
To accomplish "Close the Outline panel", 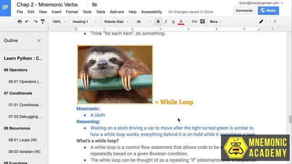I will tap(39, 41).
